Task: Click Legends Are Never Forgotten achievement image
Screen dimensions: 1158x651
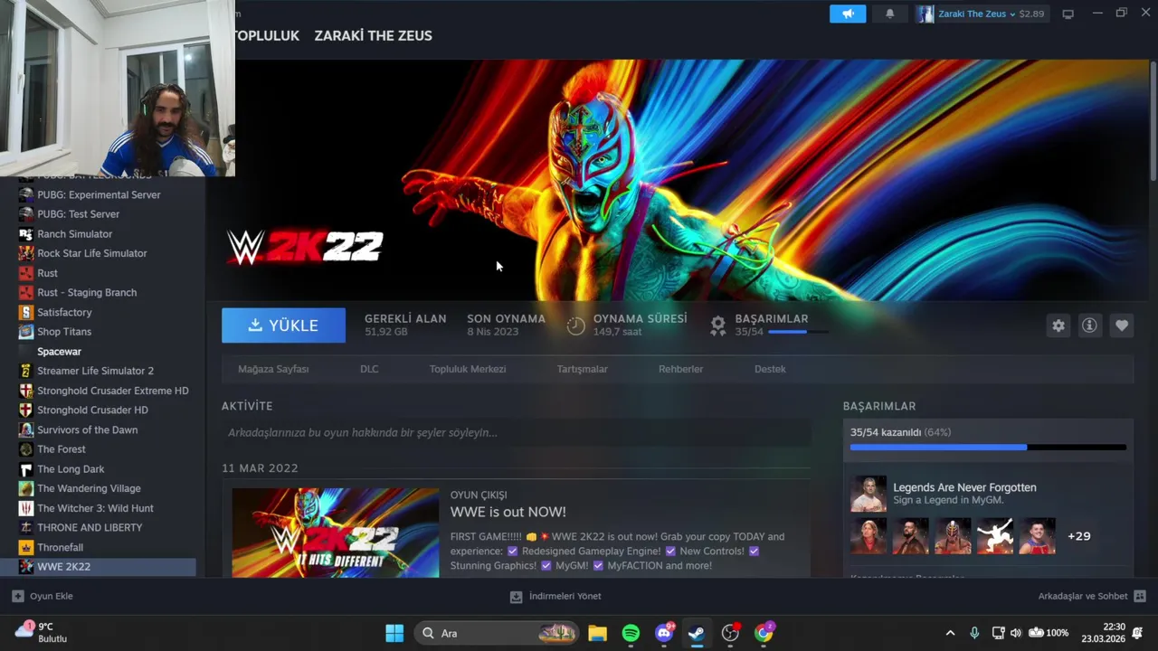Action: tap(868, 494)
